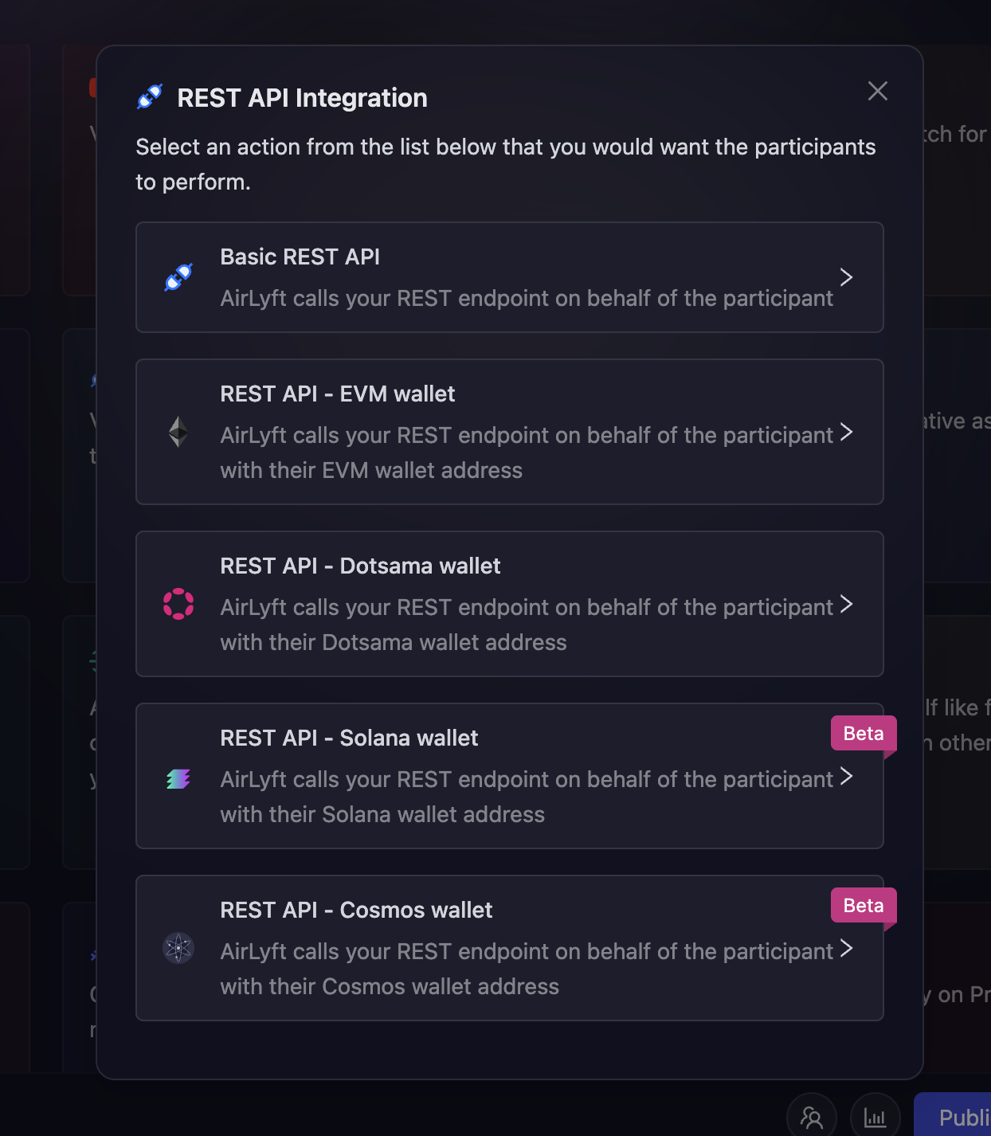Expand the Basic REST API option chevron
Viewport: 991px width, 1136px height.
(x=846, y=277)
